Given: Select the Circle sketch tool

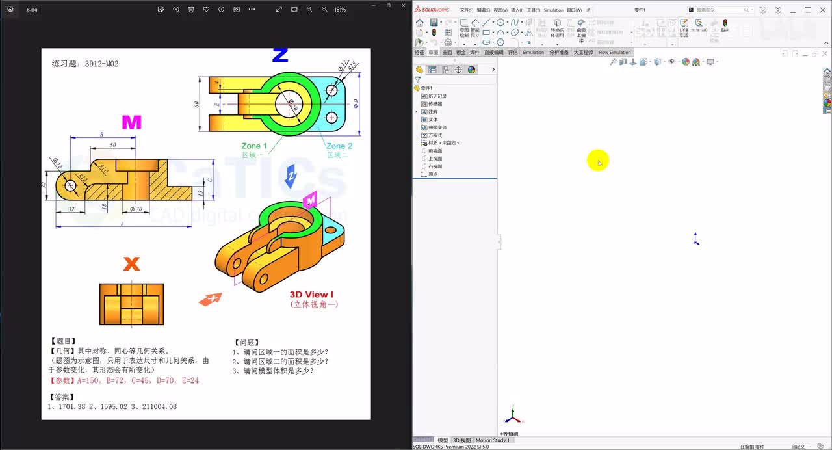Looking at the screenshot, I should [x=500, y=22].
